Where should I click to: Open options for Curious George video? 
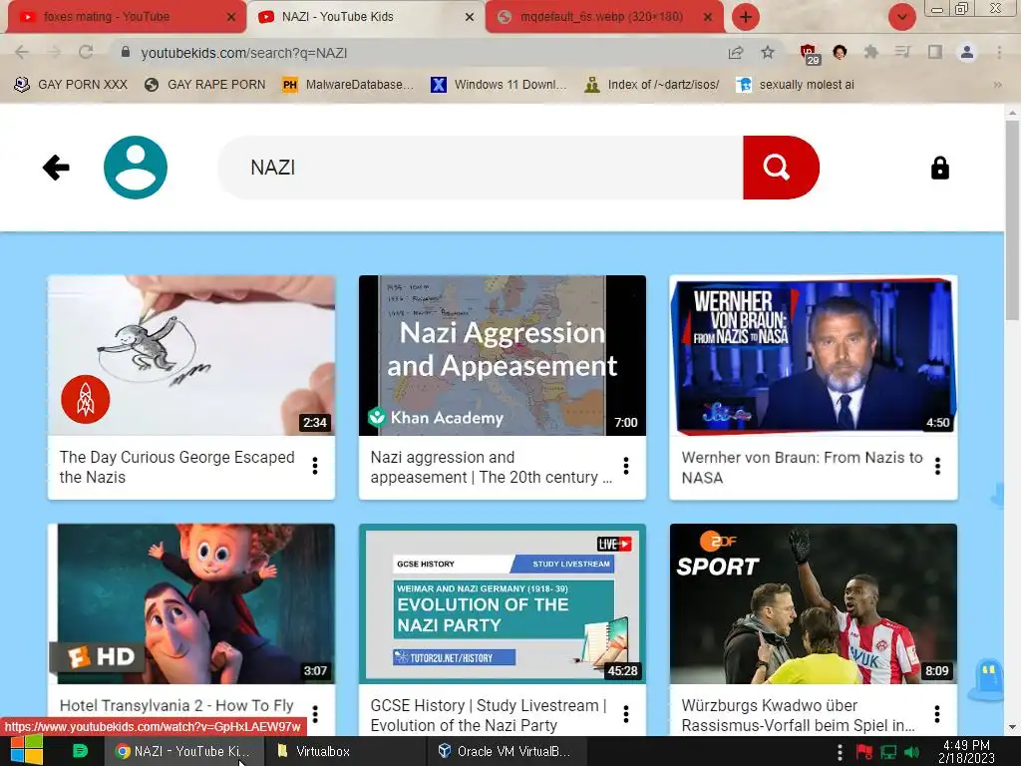(315, 466)
